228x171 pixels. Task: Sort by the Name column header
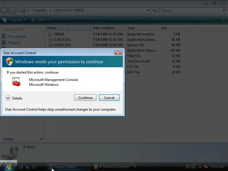click(x=68, y=28)
